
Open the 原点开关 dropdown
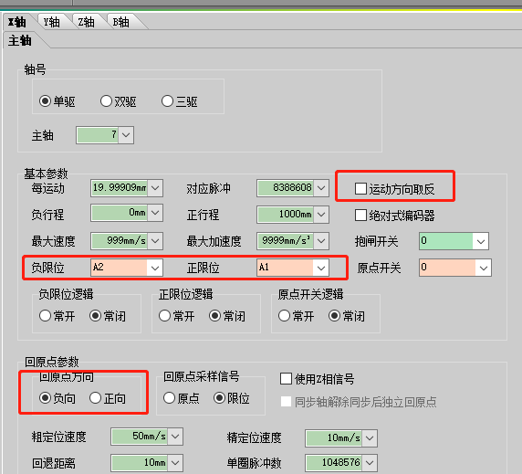[x=484, y=268]
